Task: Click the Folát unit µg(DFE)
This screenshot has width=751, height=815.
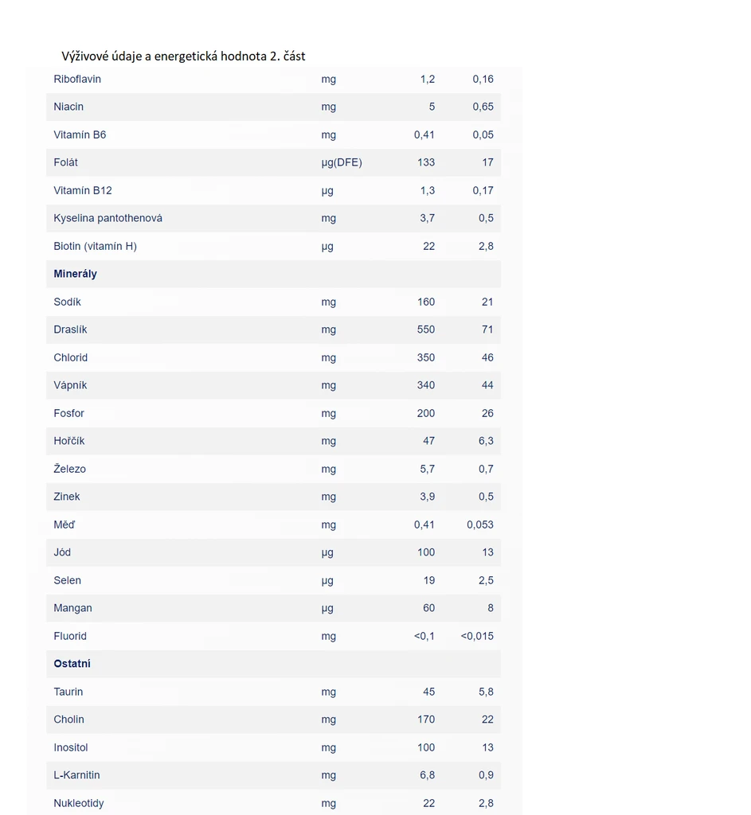Action: (342, 162)
